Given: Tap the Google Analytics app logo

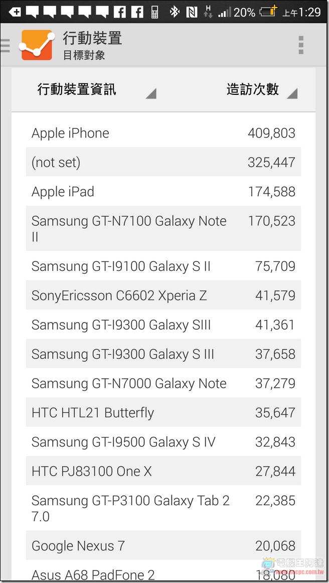Looking at the screenshot, I should [x=37, y=45].
